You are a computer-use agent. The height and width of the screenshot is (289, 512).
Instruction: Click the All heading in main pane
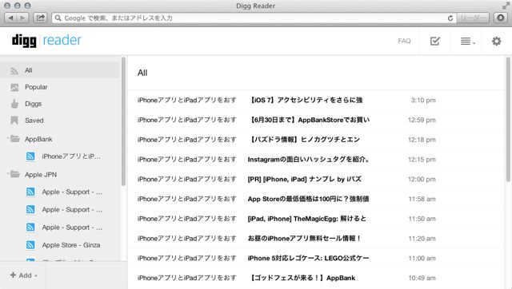[x=142, y=73]
